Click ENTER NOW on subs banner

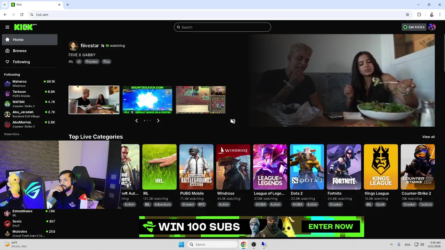tap(331, 227)
